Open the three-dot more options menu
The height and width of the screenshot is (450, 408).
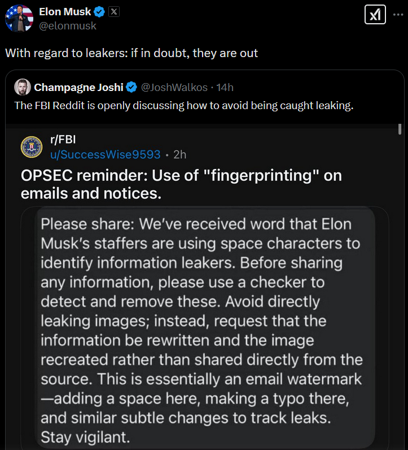tap(398, 15)
